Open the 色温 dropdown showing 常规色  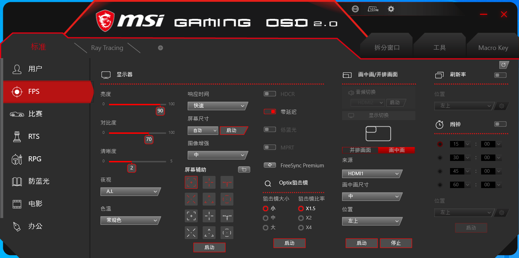pyautogui.click(x=130, y=221)
